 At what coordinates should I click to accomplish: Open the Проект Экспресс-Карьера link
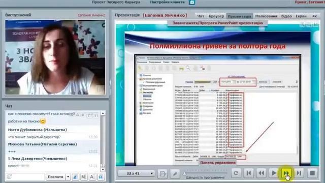(x=116, y=2)
